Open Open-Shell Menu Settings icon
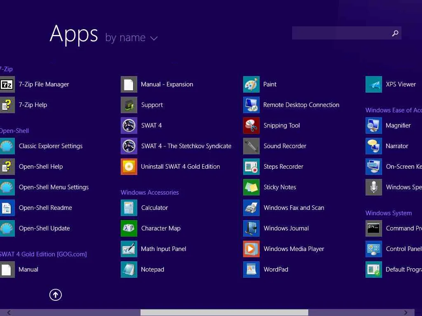422x316 pixels. pyautogui.click(x=7, y=187)
